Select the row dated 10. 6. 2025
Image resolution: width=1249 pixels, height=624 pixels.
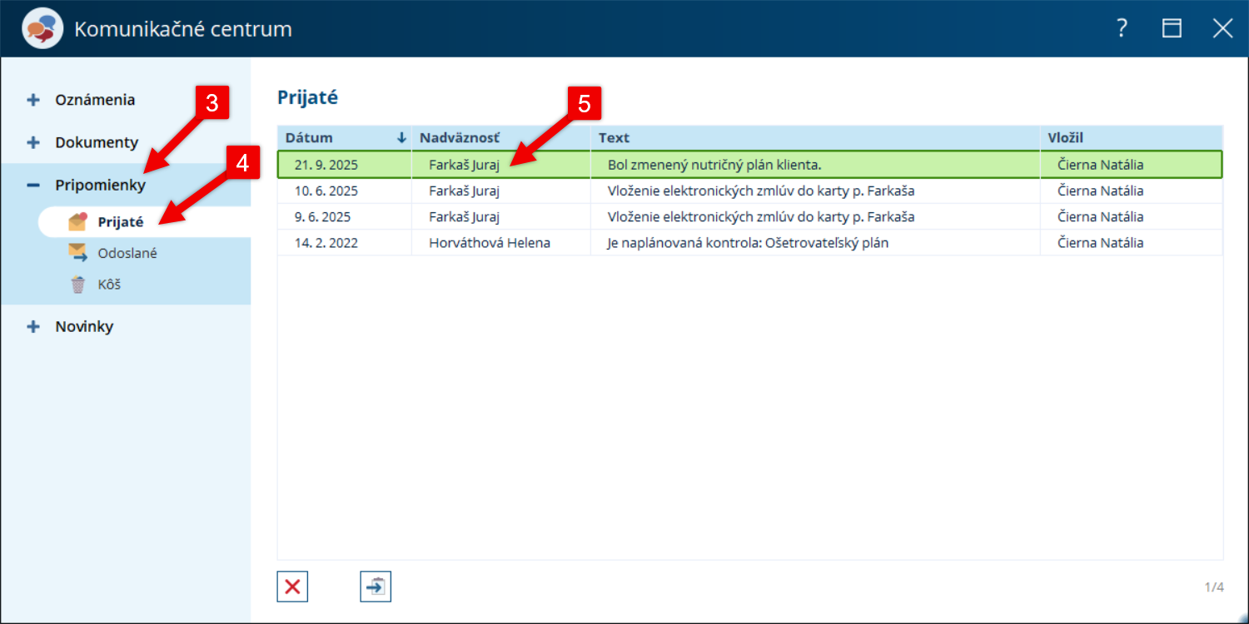coord(749,191)
